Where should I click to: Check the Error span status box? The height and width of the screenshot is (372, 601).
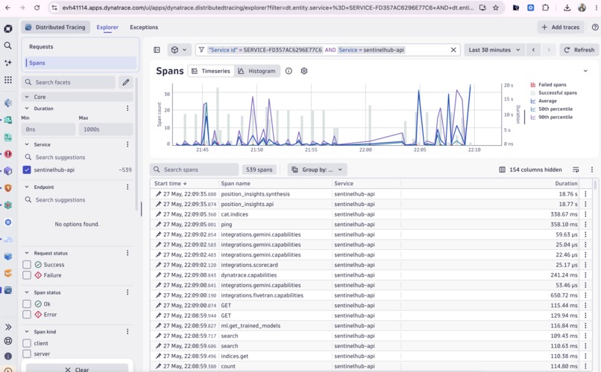pos(27,314)
